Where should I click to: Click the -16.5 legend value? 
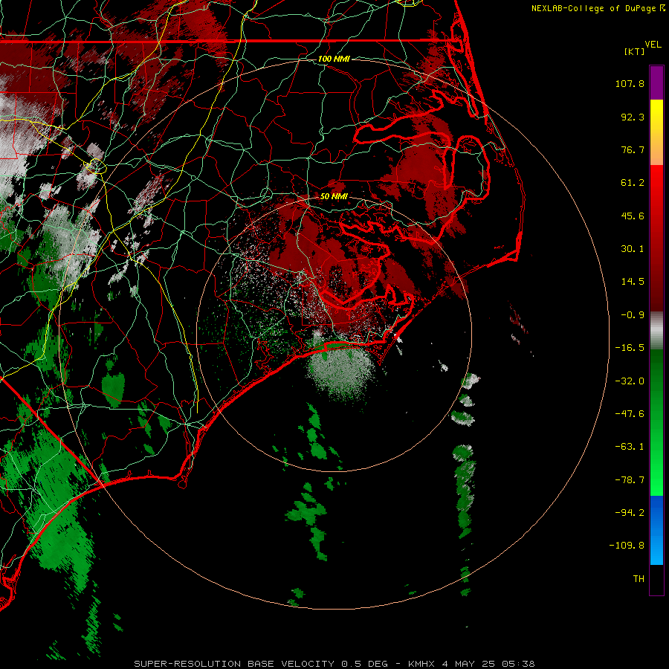point(630,348)
